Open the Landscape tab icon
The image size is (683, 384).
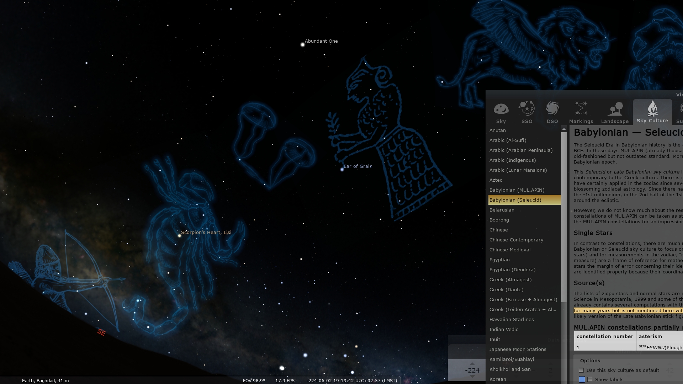[x=615, y=109]
